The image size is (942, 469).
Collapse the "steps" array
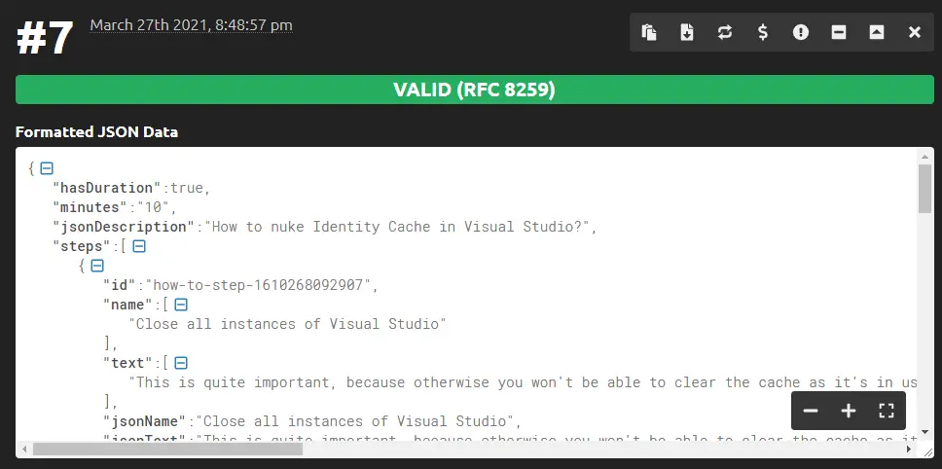[x=139, y=246]
